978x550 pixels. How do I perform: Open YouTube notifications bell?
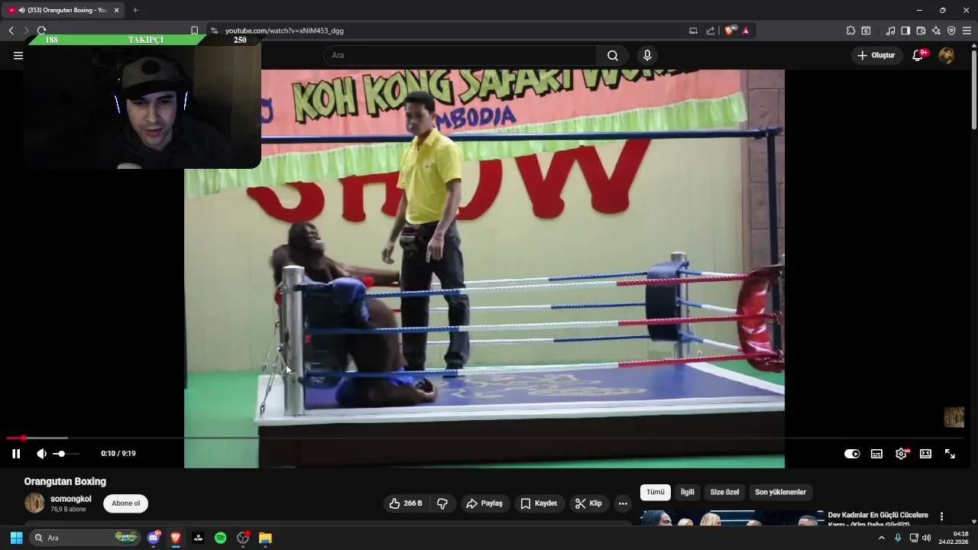point(918,55)
